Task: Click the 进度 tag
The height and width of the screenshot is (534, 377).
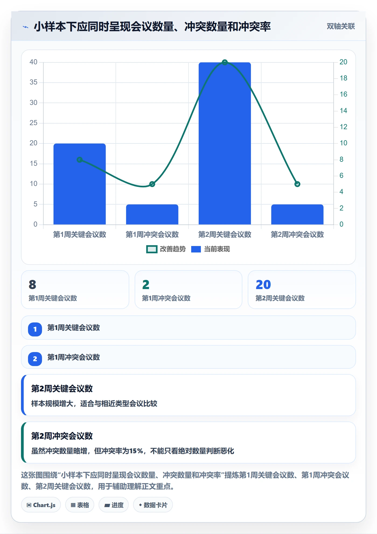Action: [114, 505]
